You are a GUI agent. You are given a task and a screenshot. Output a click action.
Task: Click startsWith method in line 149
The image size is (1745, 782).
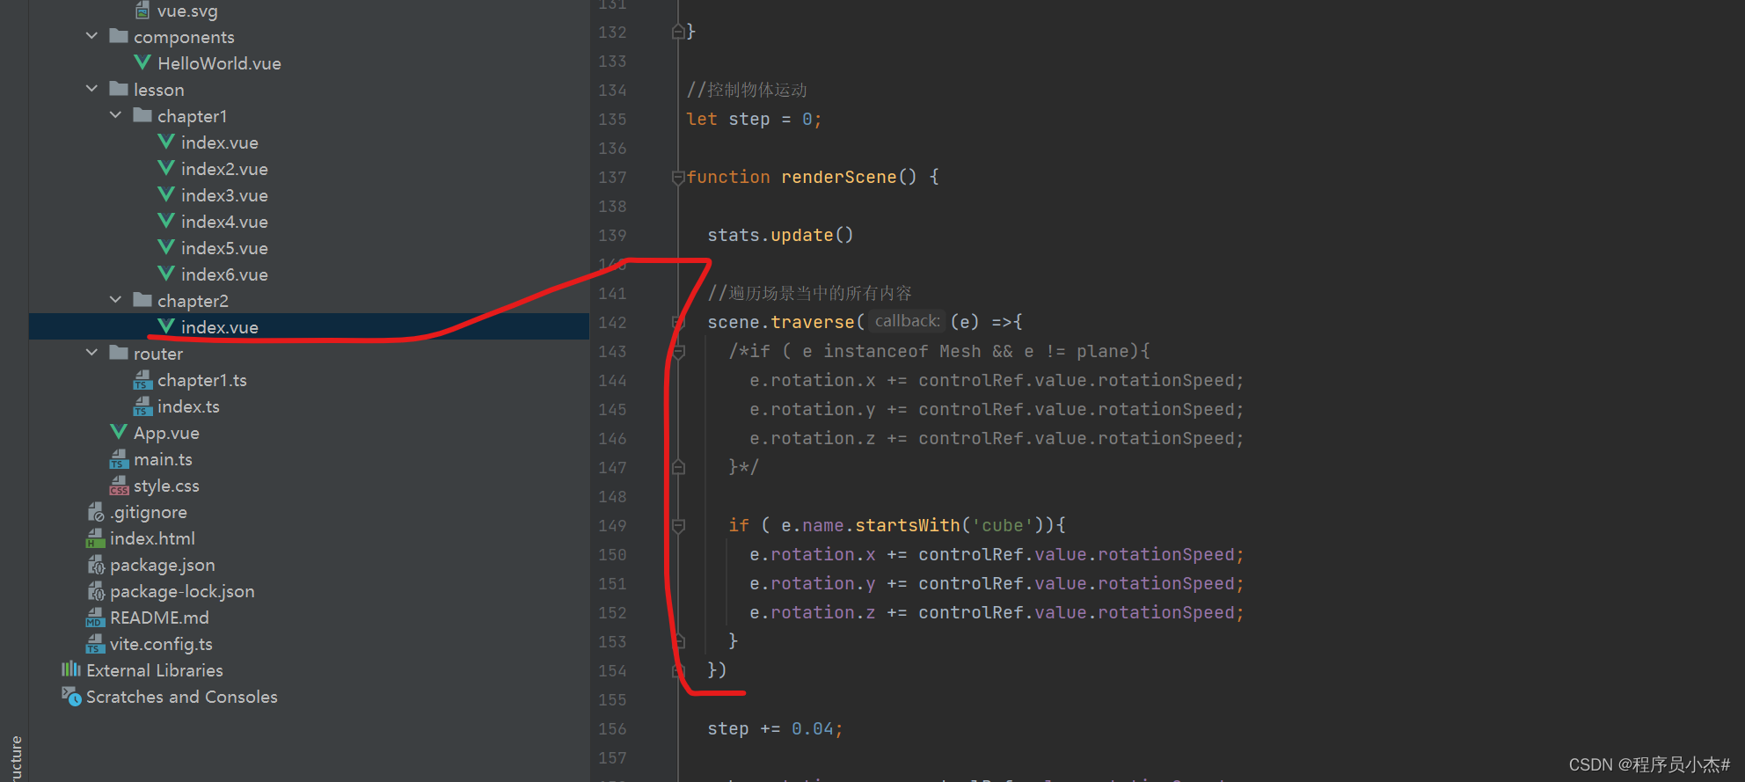pos(908,526)
